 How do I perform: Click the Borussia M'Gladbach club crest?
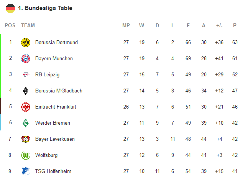[26, 91]
